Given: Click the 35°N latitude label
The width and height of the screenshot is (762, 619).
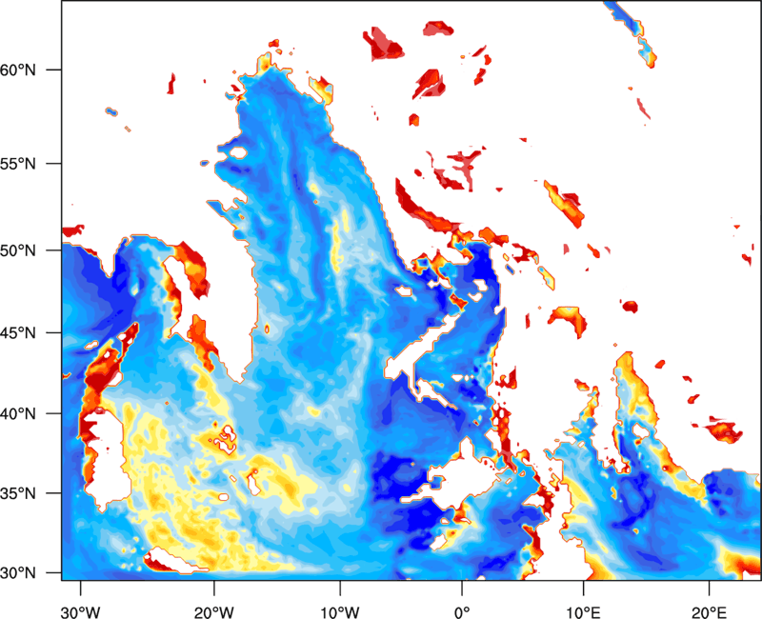Looking at the screenshot, I should coord(18,493).
